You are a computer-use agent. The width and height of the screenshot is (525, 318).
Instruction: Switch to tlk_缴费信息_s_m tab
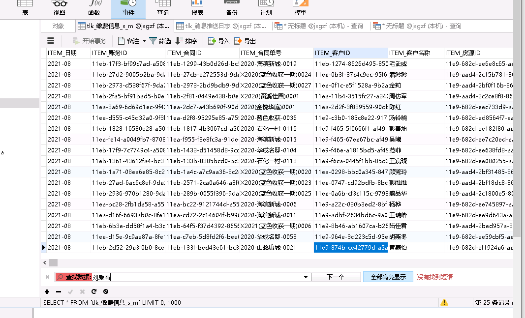click(124, 26)
